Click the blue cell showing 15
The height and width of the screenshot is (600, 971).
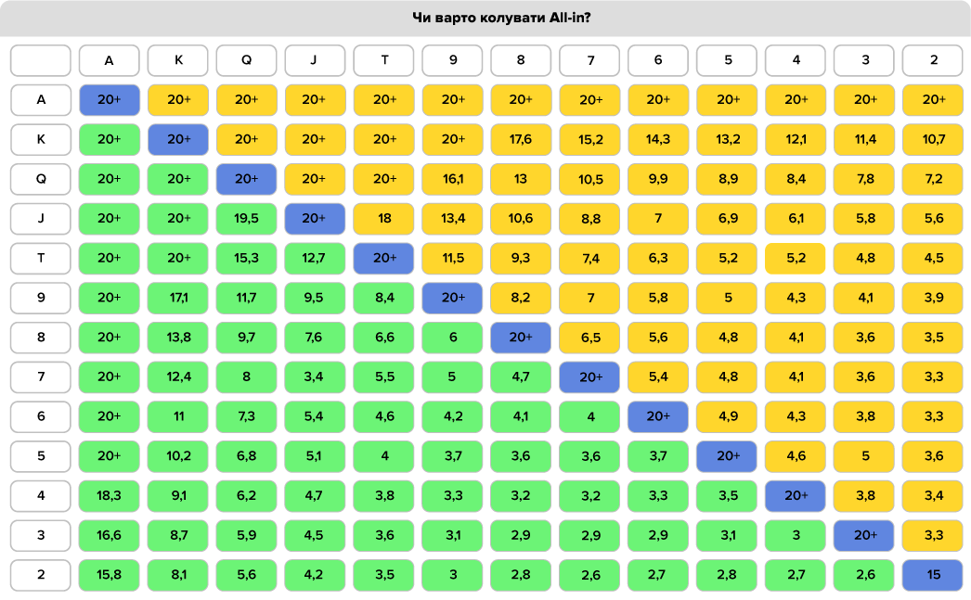(x=933, y=575)
